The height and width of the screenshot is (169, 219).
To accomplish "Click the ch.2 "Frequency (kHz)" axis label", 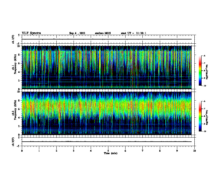I will pyautogui.click(x=15, y=110).
